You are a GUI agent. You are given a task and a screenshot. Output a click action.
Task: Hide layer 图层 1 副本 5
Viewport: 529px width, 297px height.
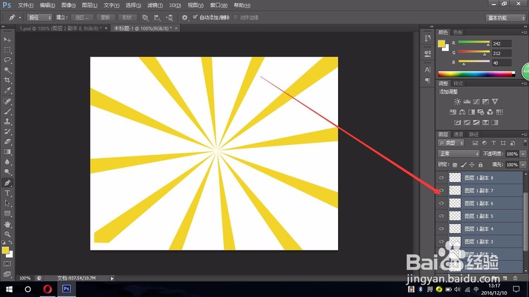441,216
